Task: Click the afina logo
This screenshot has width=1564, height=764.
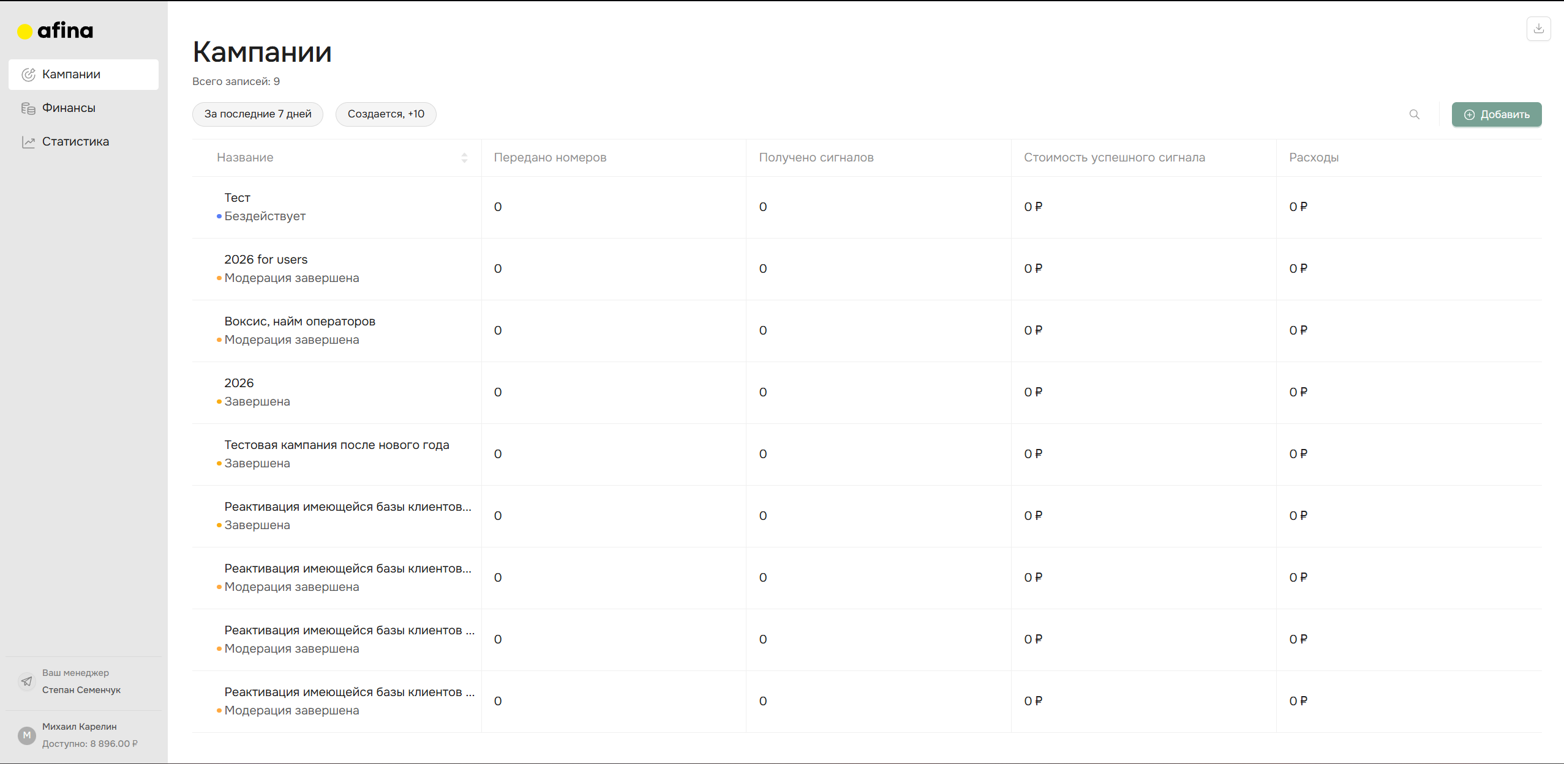Action: [55, 31]
